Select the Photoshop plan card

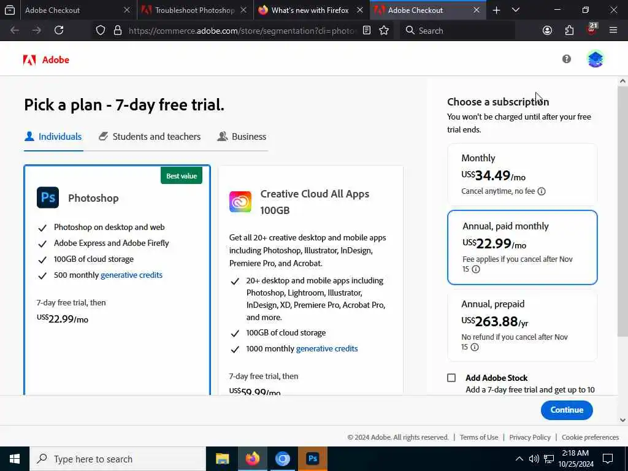coord(117,280)
